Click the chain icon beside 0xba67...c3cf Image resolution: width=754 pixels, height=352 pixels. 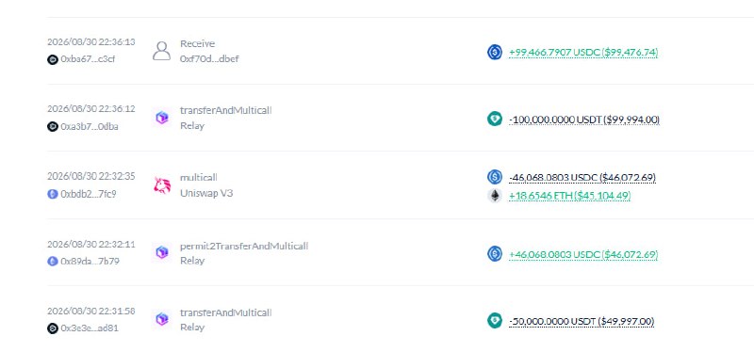pyautogui.click(x=53, y=59)
